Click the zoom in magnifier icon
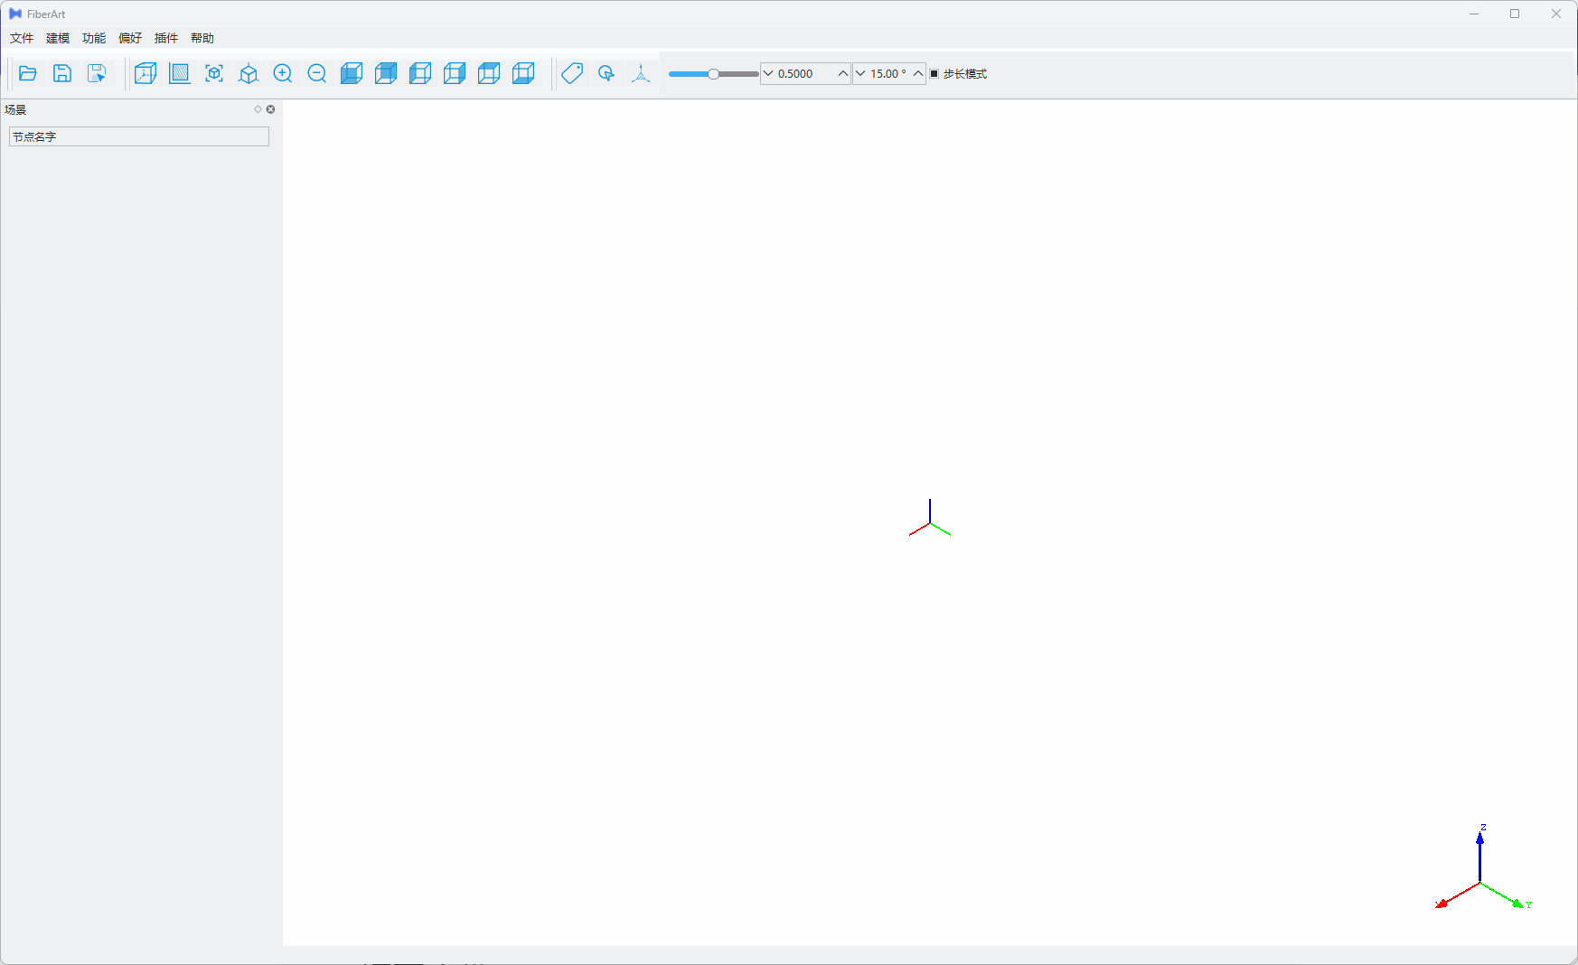1578x965 pixels. [283, 74]
